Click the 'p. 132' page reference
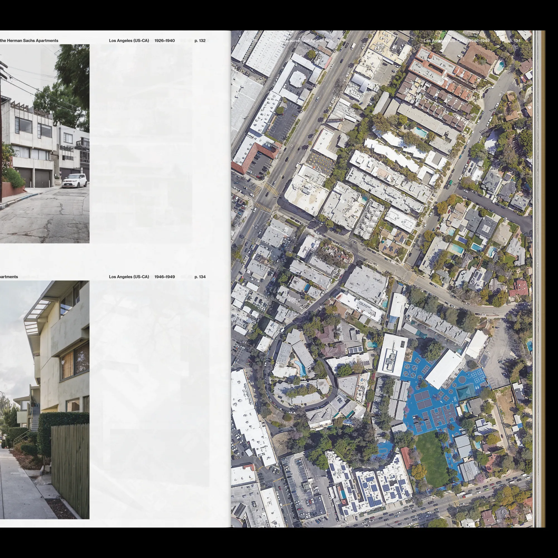Image resolution: width=558 pixels, height=558 pixels. tap(200, 41)
